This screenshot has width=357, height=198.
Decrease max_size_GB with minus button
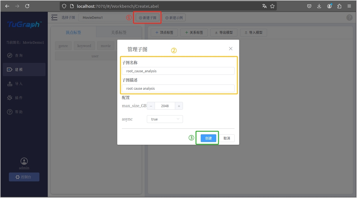pyautogui.click(x=151, y=106)
